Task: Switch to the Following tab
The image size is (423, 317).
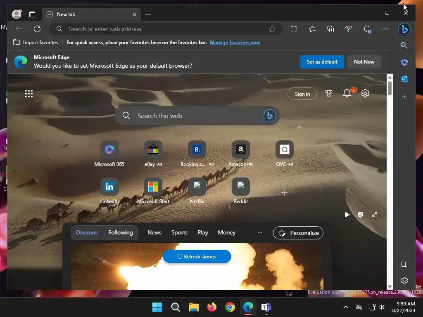Action: [x=121, y=232]
